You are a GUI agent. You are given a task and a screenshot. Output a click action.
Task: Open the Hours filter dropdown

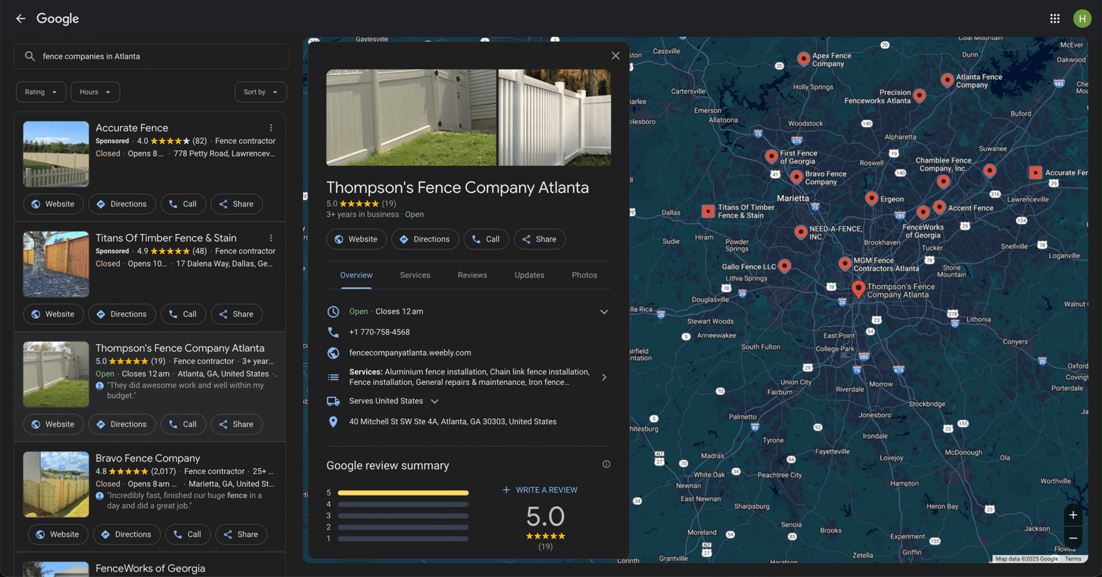[x=95, y=92]
